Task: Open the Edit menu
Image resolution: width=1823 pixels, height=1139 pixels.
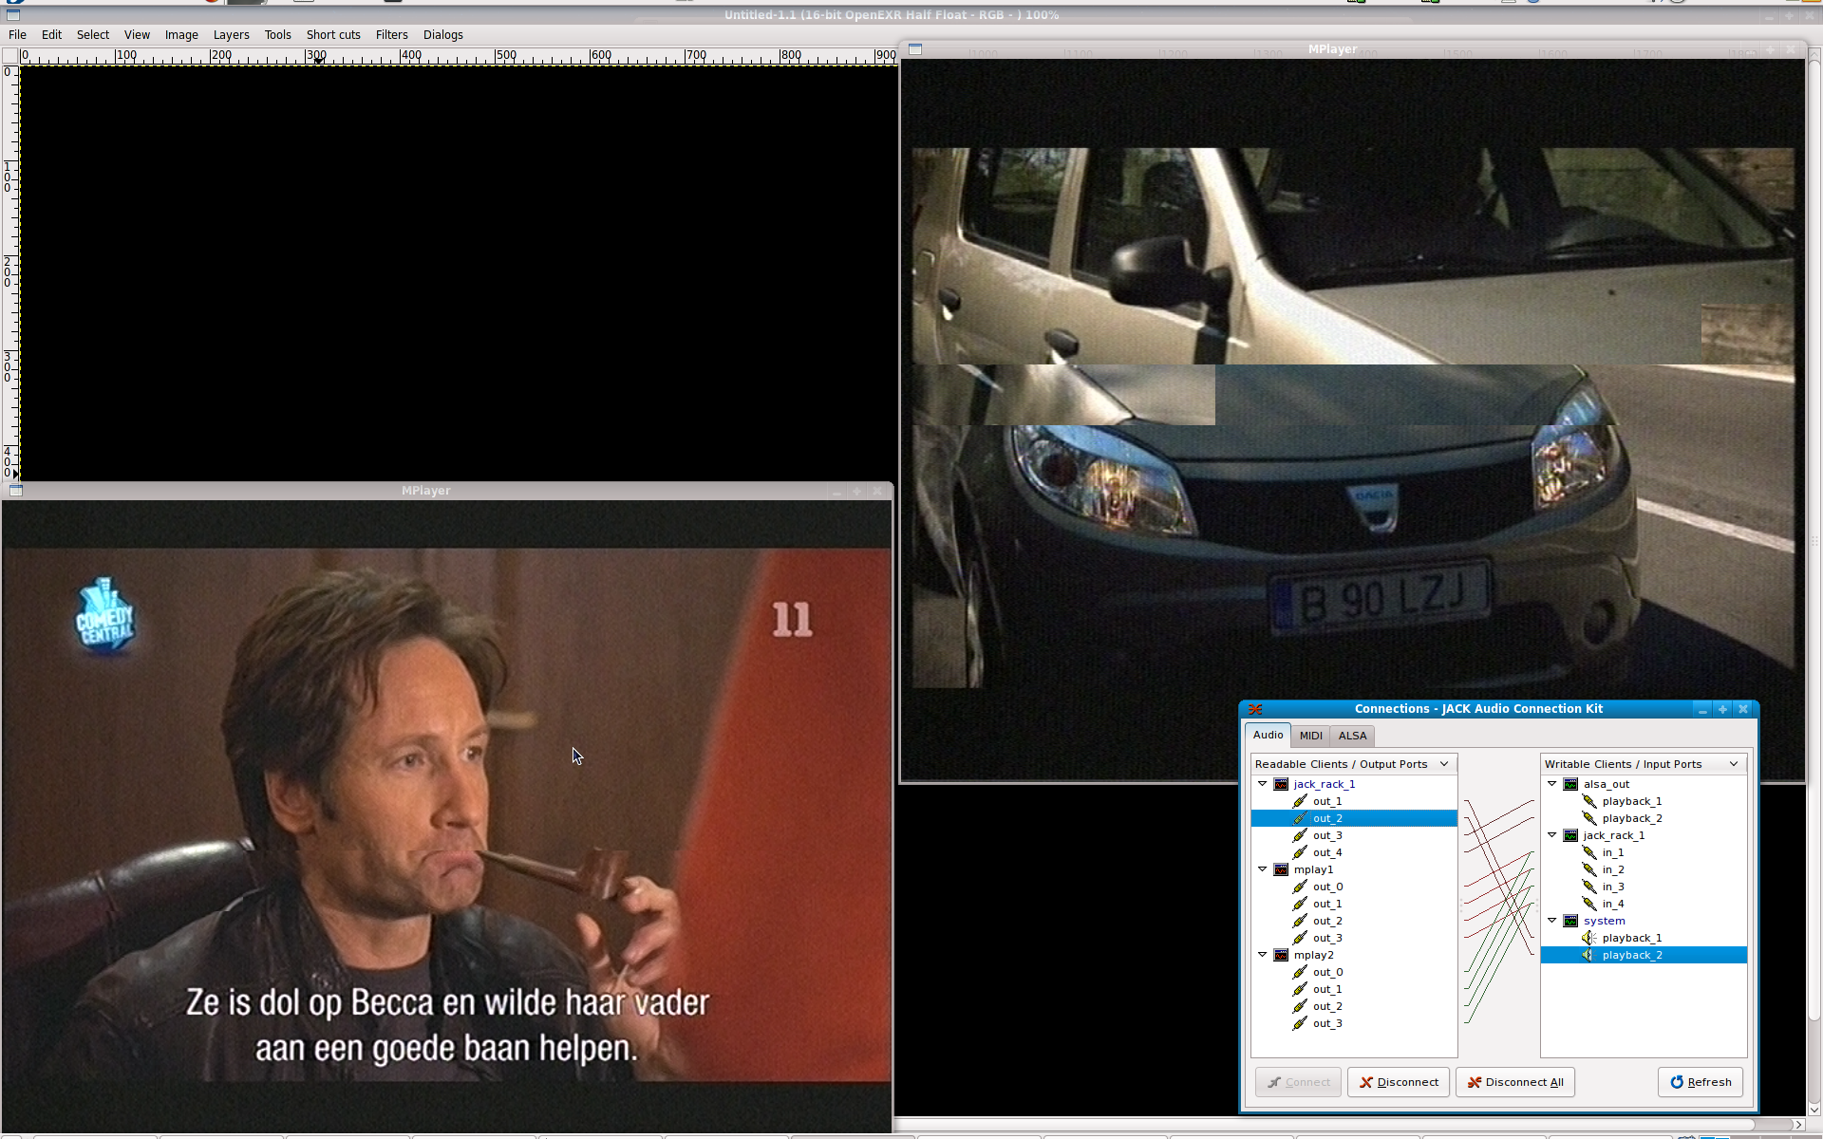Action: point(51,35)
